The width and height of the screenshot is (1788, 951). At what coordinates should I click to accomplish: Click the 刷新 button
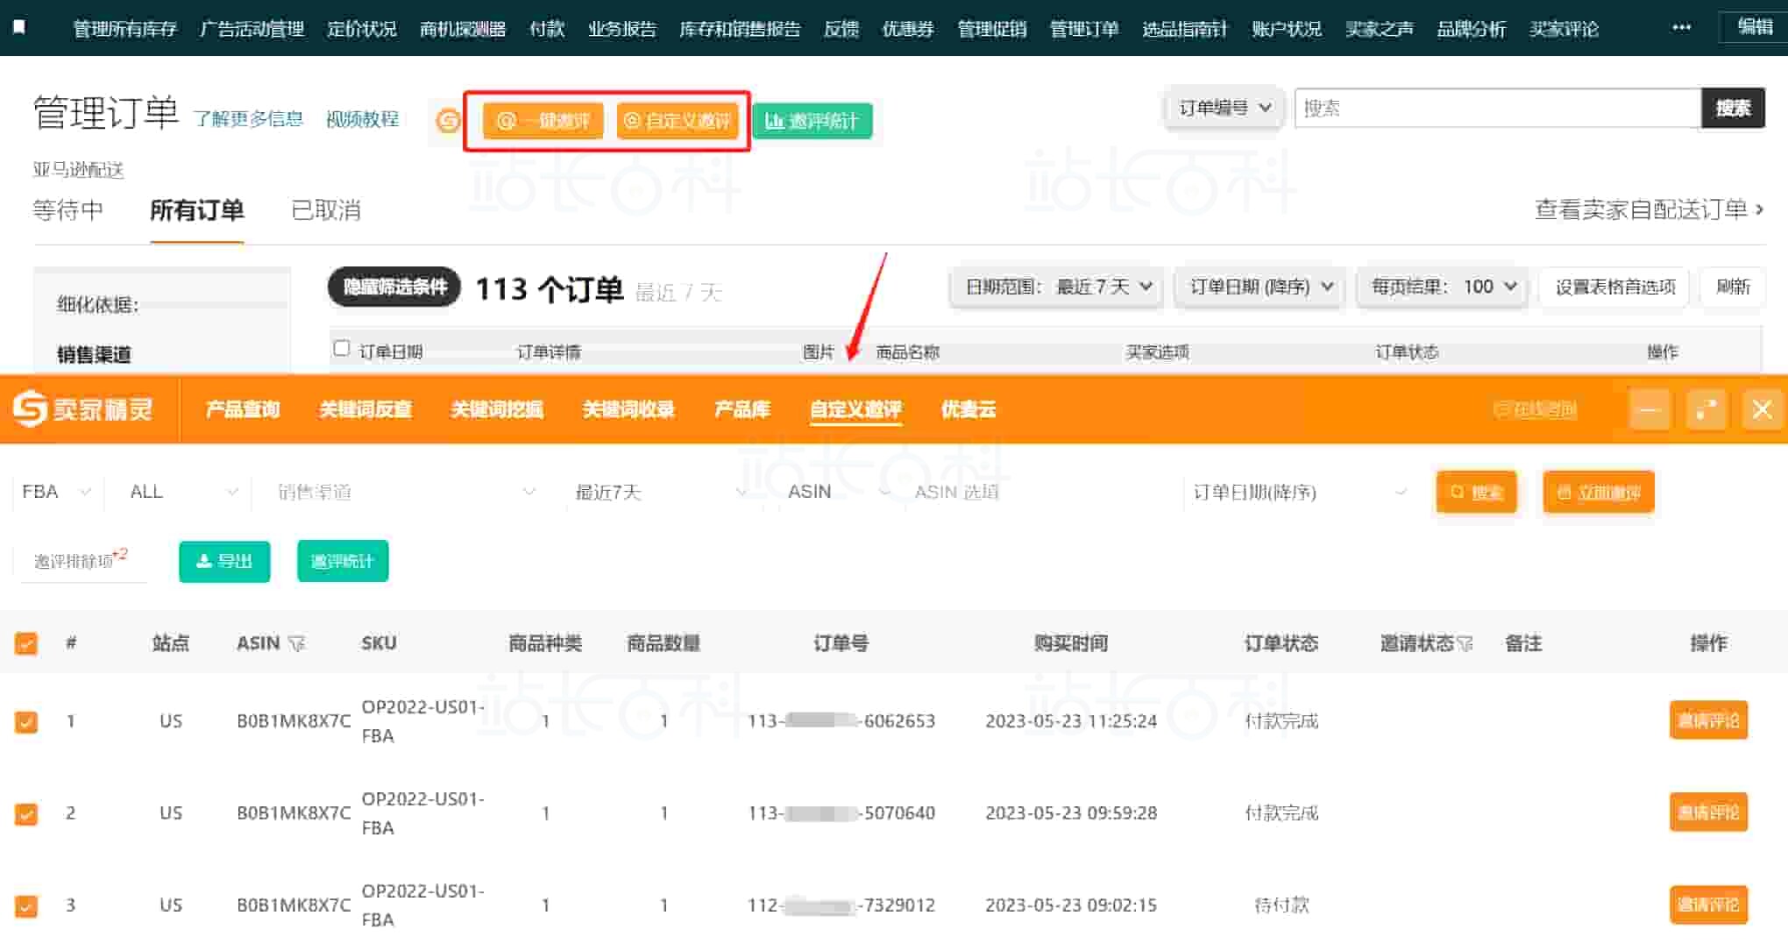(x=1733, y=287)
